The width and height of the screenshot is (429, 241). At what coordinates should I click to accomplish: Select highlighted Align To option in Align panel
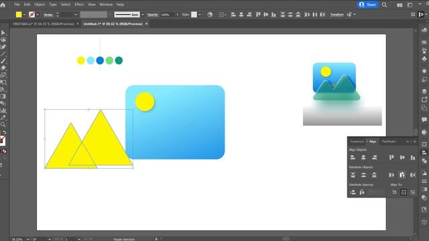(x=404, y=192)
